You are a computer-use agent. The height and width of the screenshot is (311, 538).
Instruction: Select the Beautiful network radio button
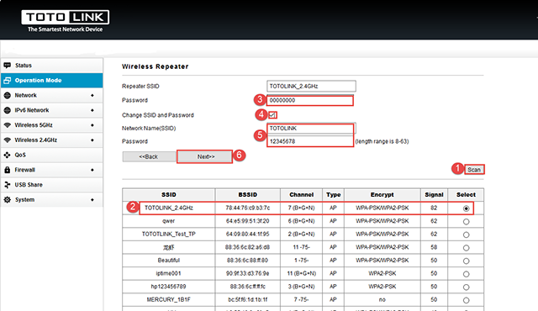coord(466,261)
